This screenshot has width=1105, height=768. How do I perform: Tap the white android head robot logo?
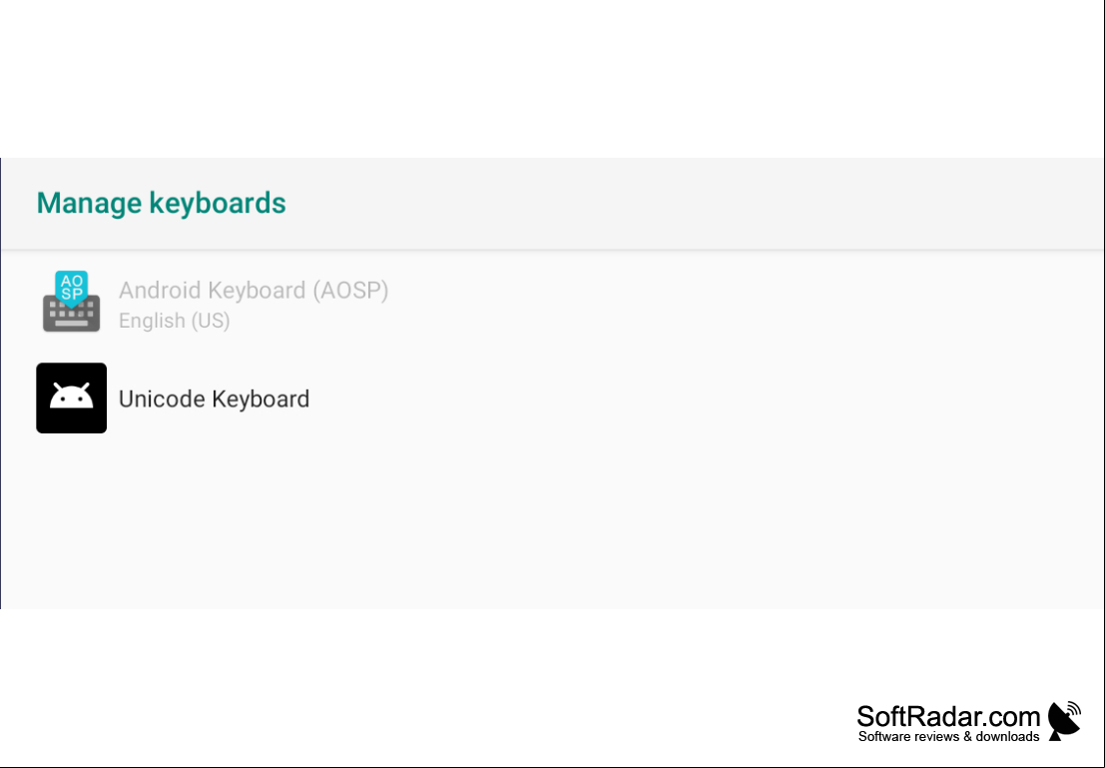71,395
